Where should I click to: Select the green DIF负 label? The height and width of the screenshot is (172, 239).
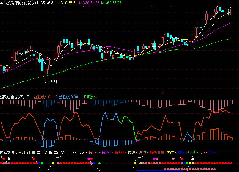pyautogui.click(x=90, y=97)
